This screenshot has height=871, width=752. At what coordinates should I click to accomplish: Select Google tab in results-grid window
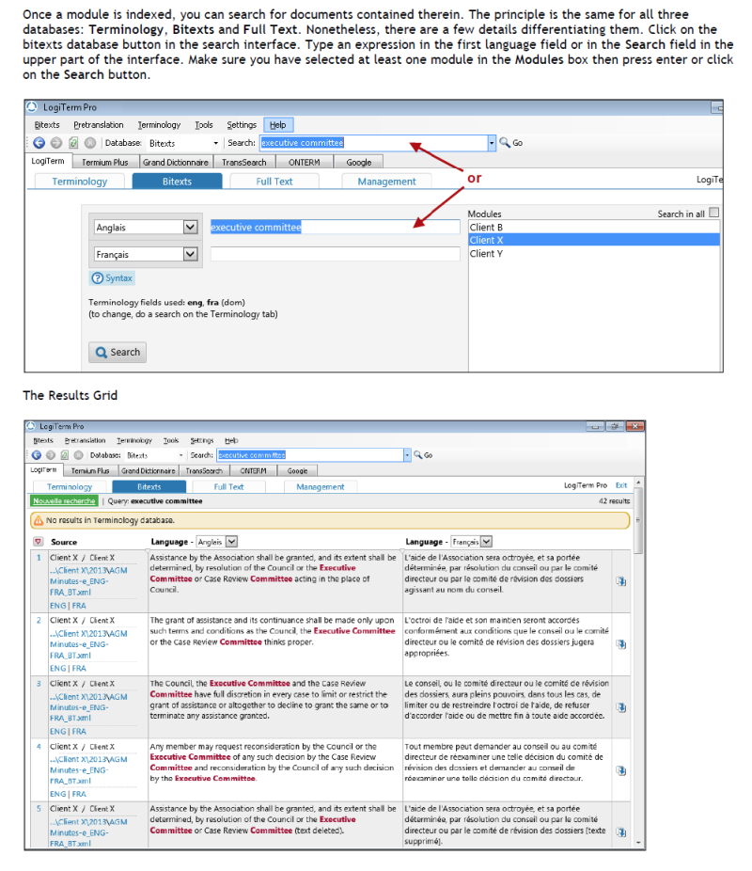click(297, 470)
